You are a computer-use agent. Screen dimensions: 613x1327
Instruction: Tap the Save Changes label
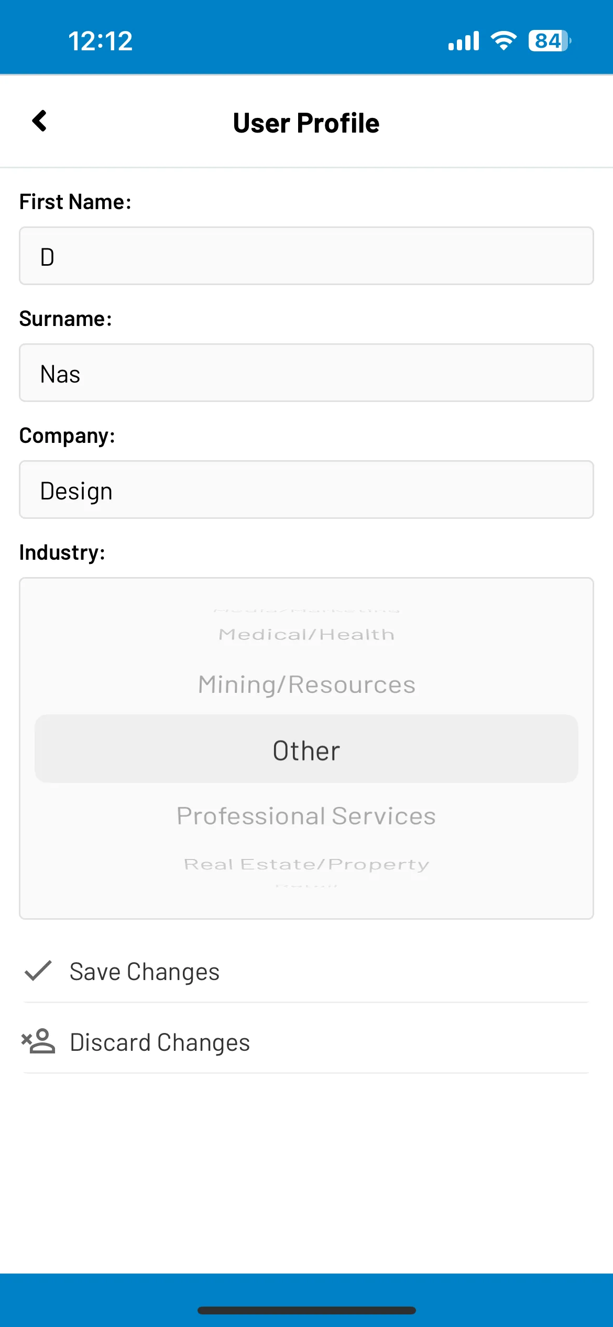click(145, 972)
